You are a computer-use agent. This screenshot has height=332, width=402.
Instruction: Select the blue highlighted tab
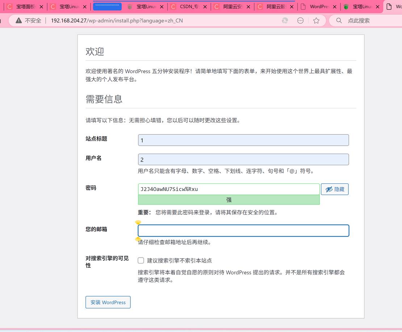click(107, 7)
